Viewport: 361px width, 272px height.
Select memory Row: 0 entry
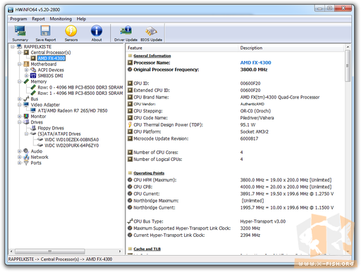[x=80, y=87]
